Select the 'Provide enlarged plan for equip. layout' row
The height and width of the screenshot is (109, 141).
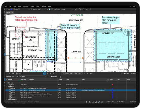click(x=71, y=88)
